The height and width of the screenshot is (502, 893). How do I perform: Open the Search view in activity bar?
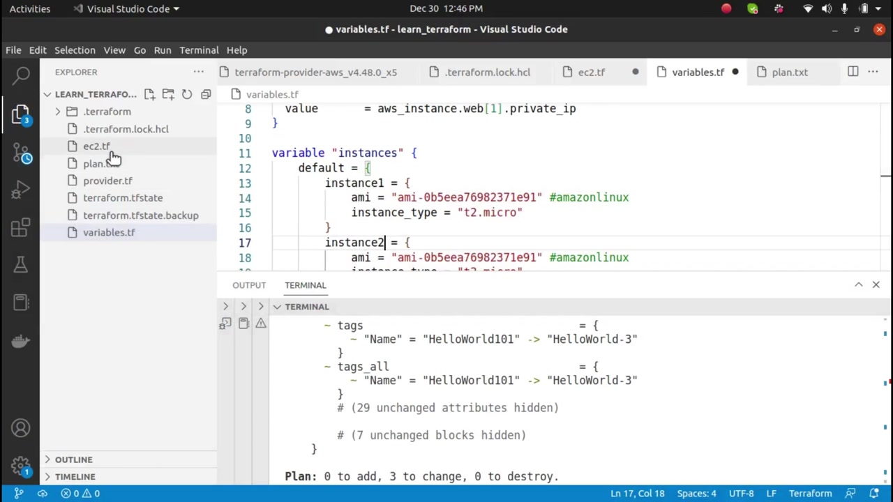21,75
